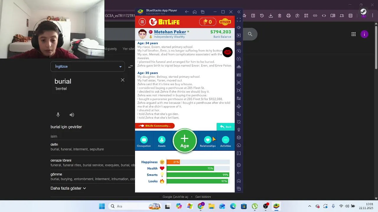Click browser copy link toolbar icon
Screen dimensions: 378x212
tap(315, 16)
